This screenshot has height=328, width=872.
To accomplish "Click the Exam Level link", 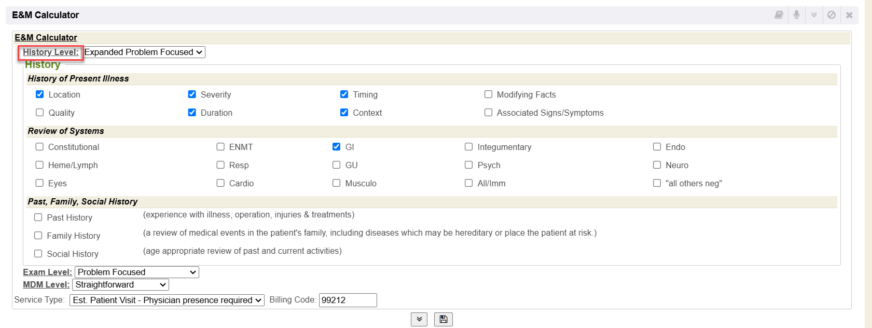I will coord(47,272).
